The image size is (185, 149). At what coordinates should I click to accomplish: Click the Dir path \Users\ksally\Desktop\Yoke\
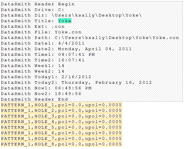click(x=97, y=15)
